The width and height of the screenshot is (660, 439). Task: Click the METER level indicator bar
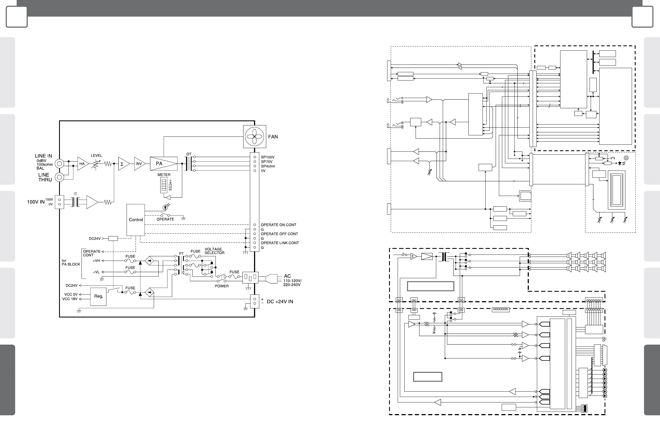pyautogui.click(x=164, y=185)
